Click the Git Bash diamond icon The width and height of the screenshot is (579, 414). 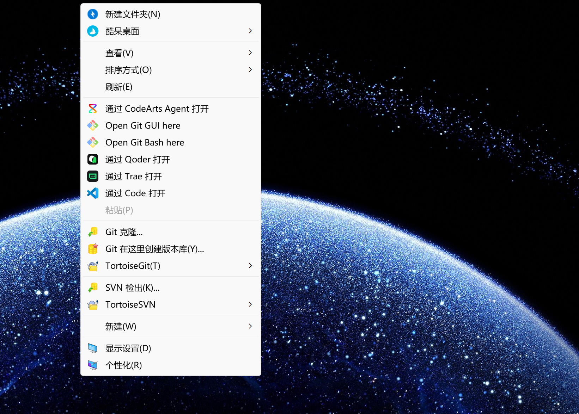(x=93, y=142)
